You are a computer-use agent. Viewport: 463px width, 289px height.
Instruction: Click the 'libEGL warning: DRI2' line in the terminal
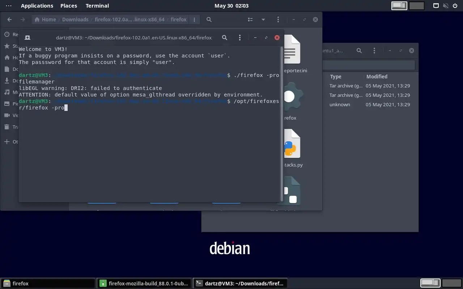pyautogui.click(x=90, y=88)
